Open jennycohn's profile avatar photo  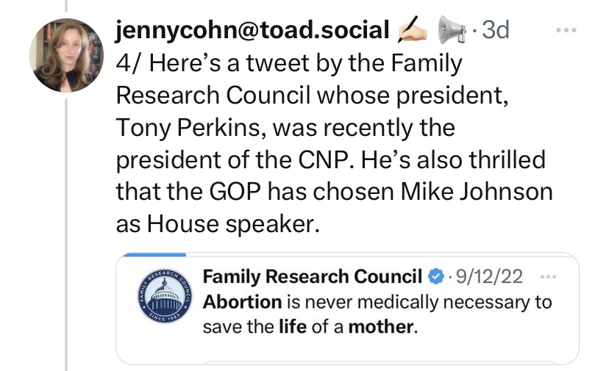(x=66, y=55)
